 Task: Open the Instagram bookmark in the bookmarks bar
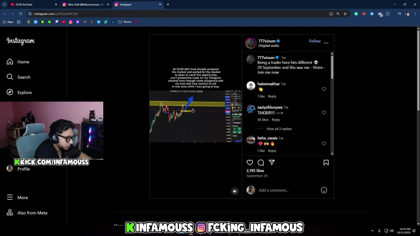pyautogui.click(x=71, y=22)
